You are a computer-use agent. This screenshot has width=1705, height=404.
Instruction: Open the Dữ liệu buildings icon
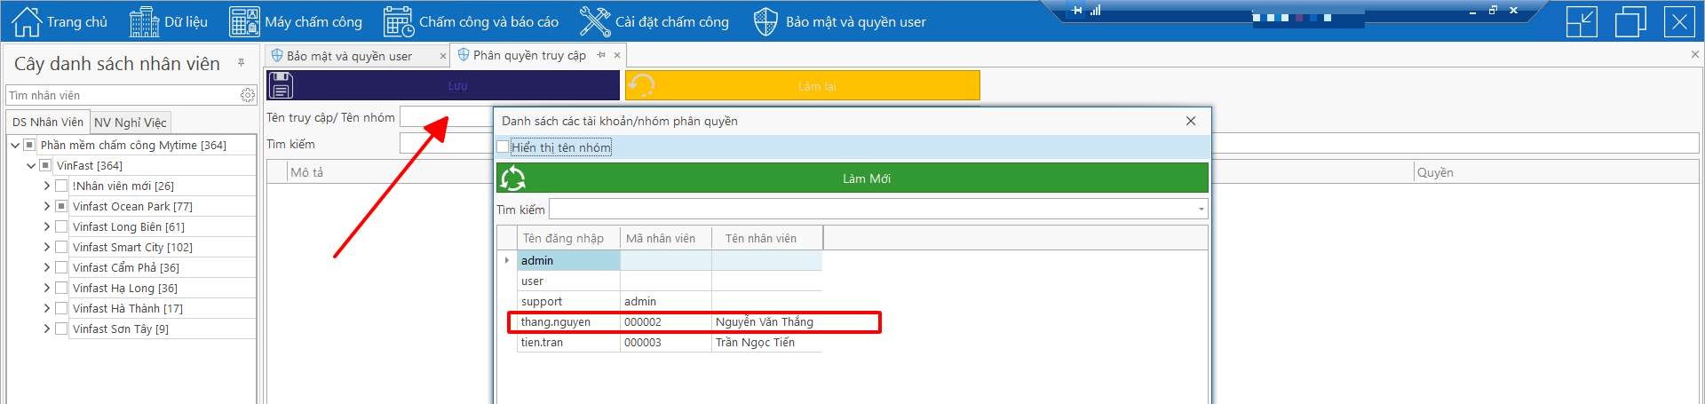tap(144, 21)
